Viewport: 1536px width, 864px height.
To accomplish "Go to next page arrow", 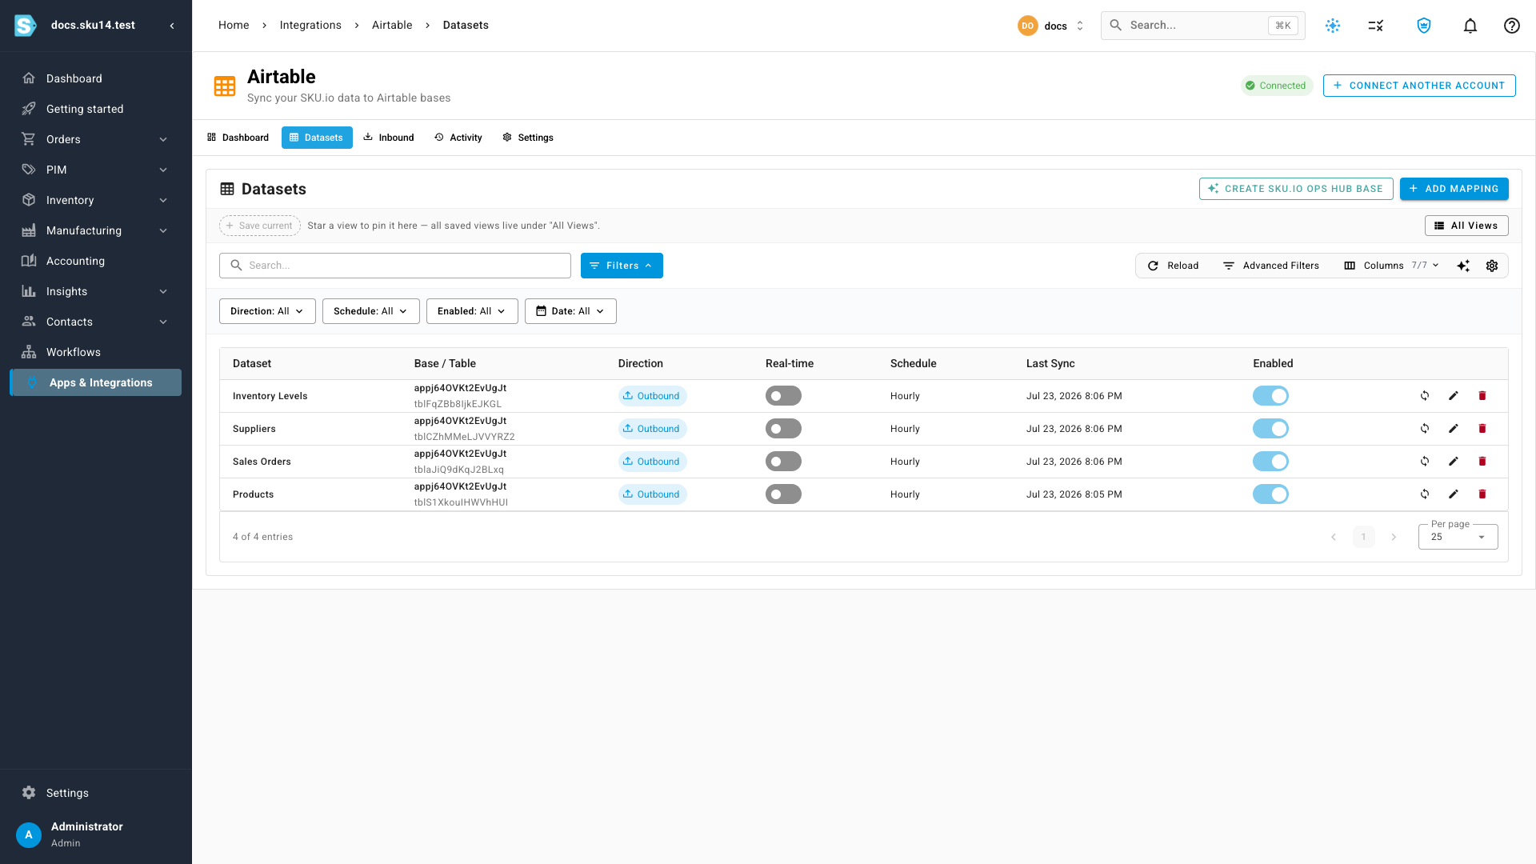I will tap(1394, 537).
